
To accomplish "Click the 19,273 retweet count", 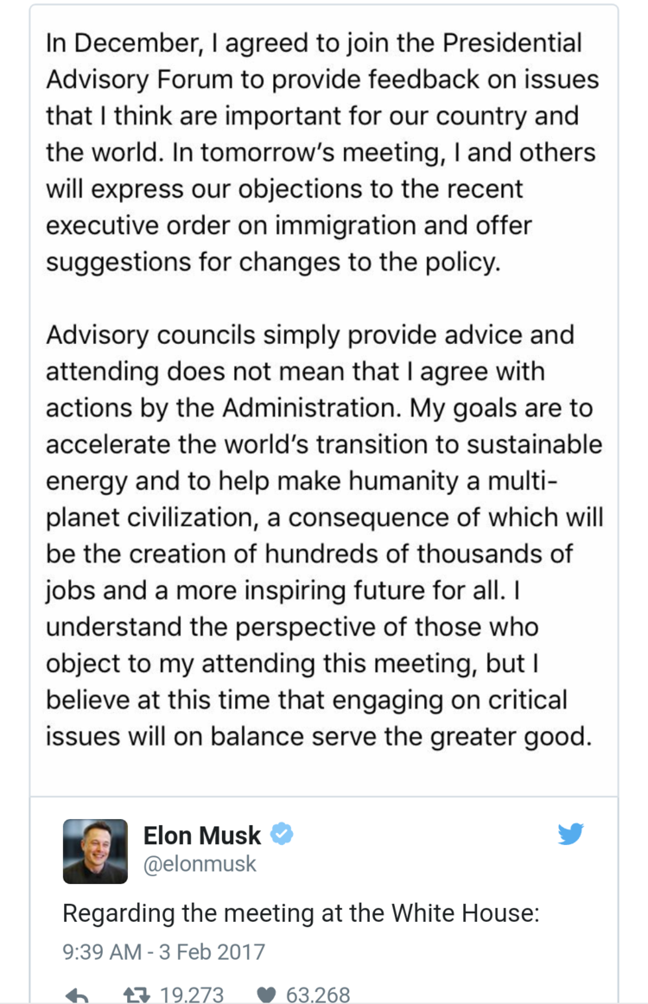I will (191, 995).
